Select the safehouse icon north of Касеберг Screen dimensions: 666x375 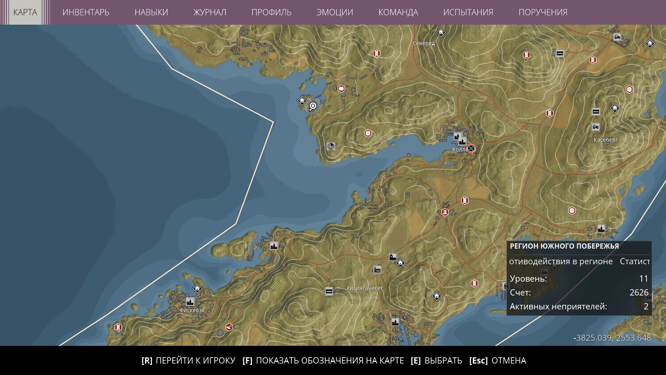(615, 108)
